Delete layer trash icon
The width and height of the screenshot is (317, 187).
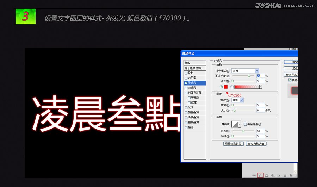tap(291, 175)
